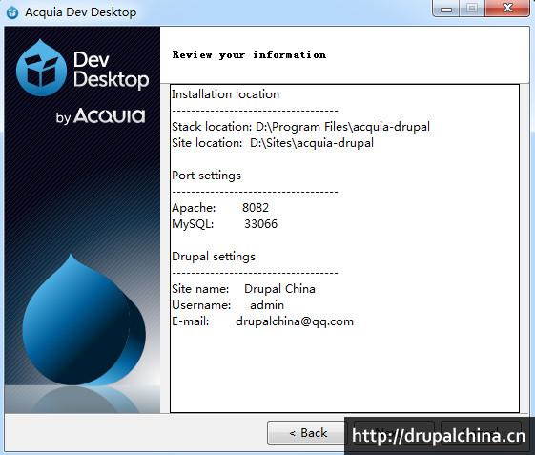Screen dimensions: 535x455
Task: Click the Dev Desktop box logo
Action: point(41,68)
